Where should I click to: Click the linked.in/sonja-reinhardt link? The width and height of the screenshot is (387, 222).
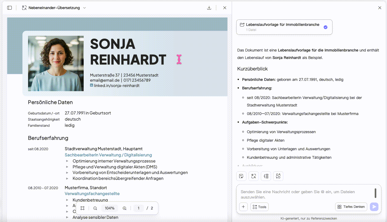point(117,86)
